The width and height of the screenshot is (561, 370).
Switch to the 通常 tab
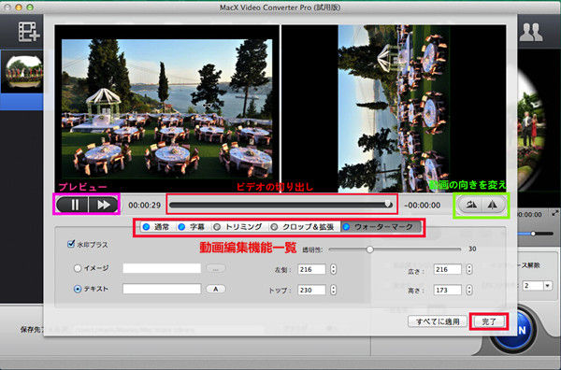tap(156, 227)
